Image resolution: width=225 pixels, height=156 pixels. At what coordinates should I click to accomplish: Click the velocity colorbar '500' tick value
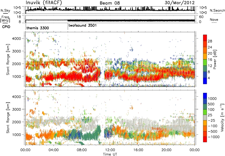[211, 104]
